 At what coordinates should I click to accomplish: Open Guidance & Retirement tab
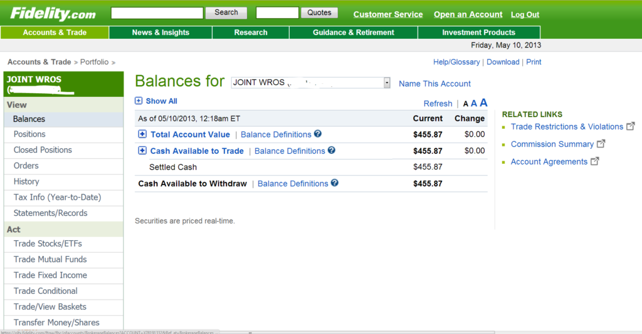[x=354, y=33]
